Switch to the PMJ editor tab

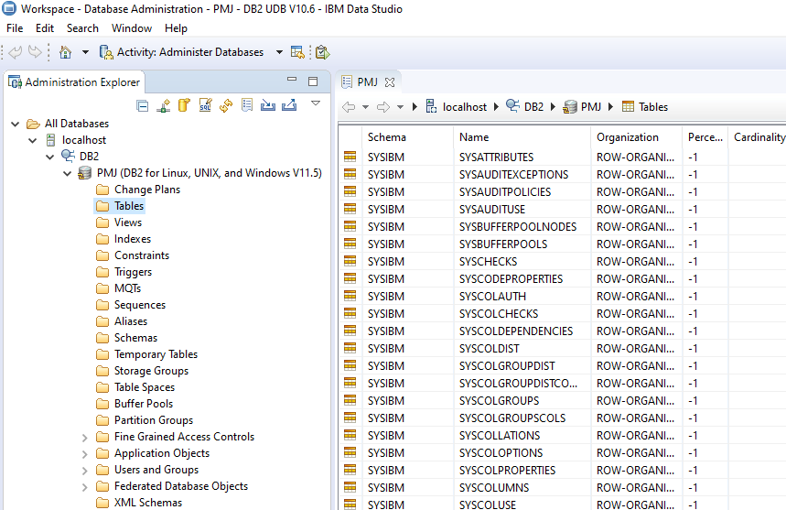(x=367, y=81)
